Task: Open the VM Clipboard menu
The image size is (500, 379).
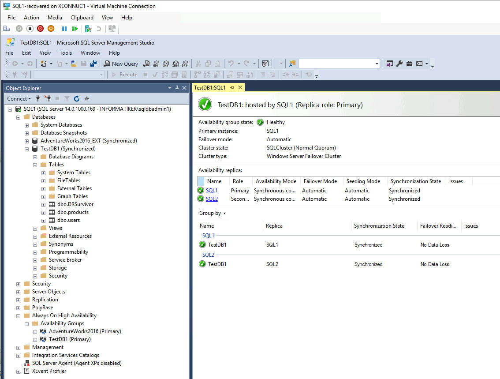Action: tap(82, 18)
